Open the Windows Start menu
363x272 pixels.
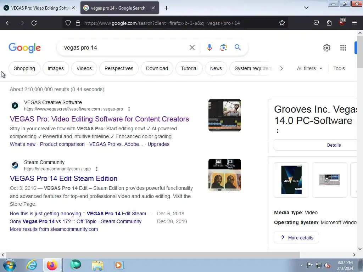pyautogui.click(x=9, y=265)
